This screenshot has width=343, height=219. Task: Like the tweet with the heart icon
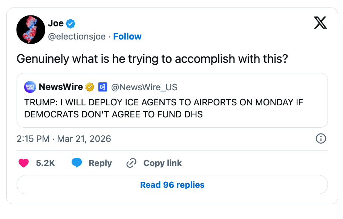click(x=24, y=163)
